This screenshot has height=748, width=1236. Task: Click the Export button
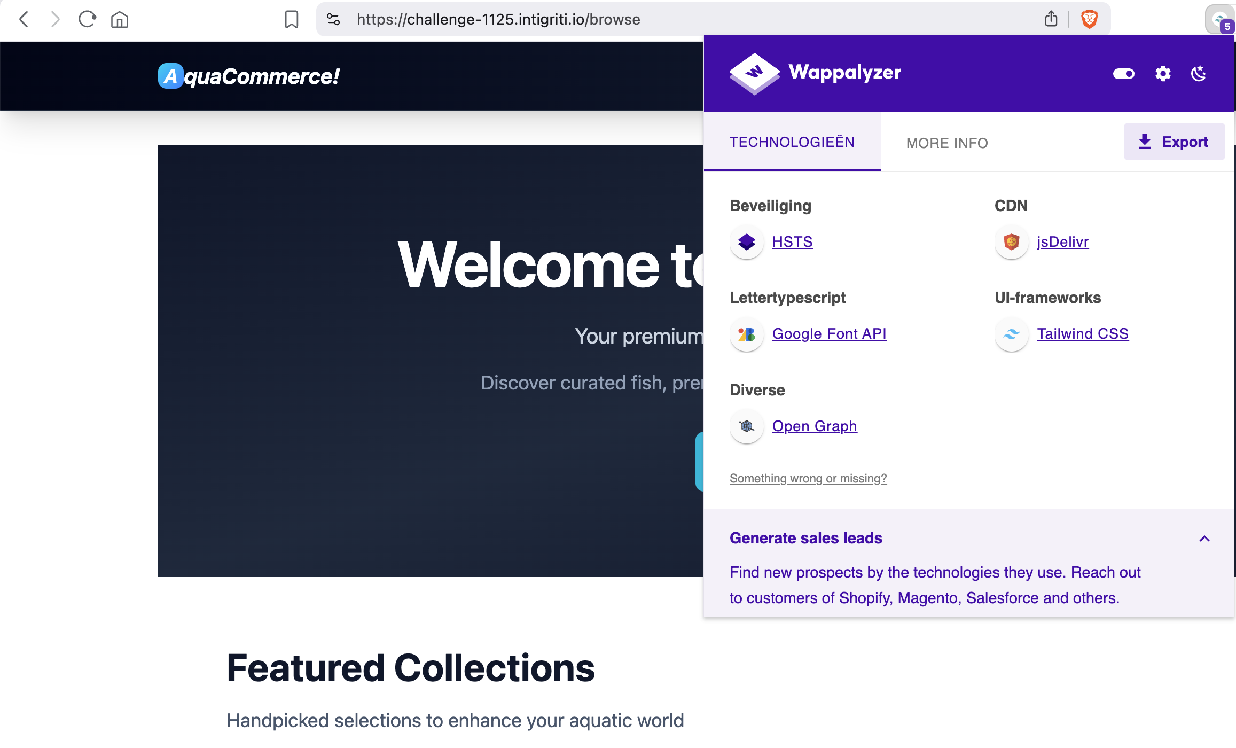coord(1174,141)
